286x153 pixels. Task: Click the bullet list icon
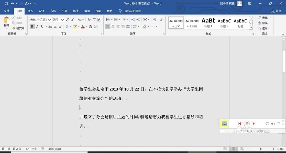click(x=108, y=20)
